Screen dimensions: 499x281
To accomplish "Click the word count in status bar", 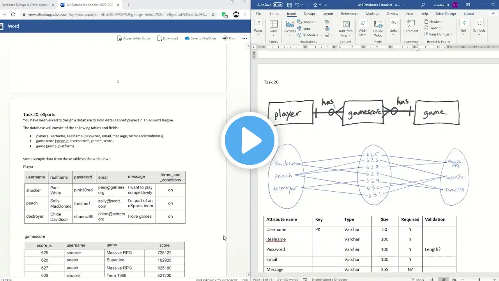I will [288, 279].
